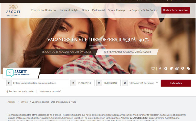Go to Offres breadcrumb link

[24, 102]
